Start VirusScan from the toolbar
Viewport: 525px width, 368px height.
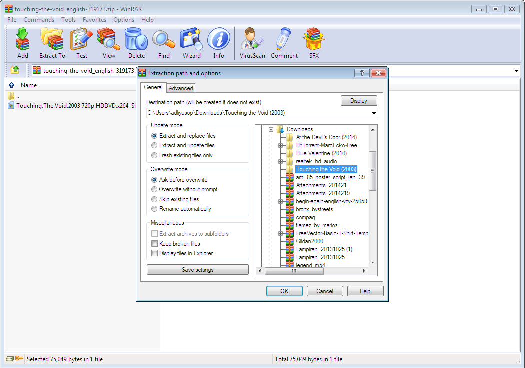[x=252, y=43]
